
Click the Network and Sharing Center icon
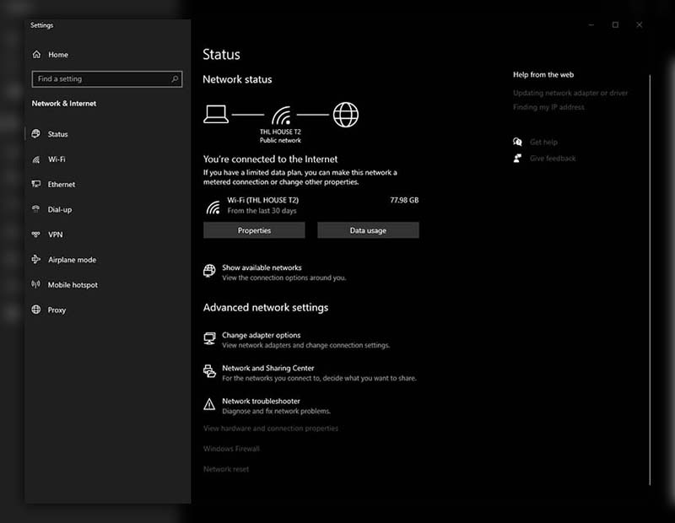click(209, 371)
